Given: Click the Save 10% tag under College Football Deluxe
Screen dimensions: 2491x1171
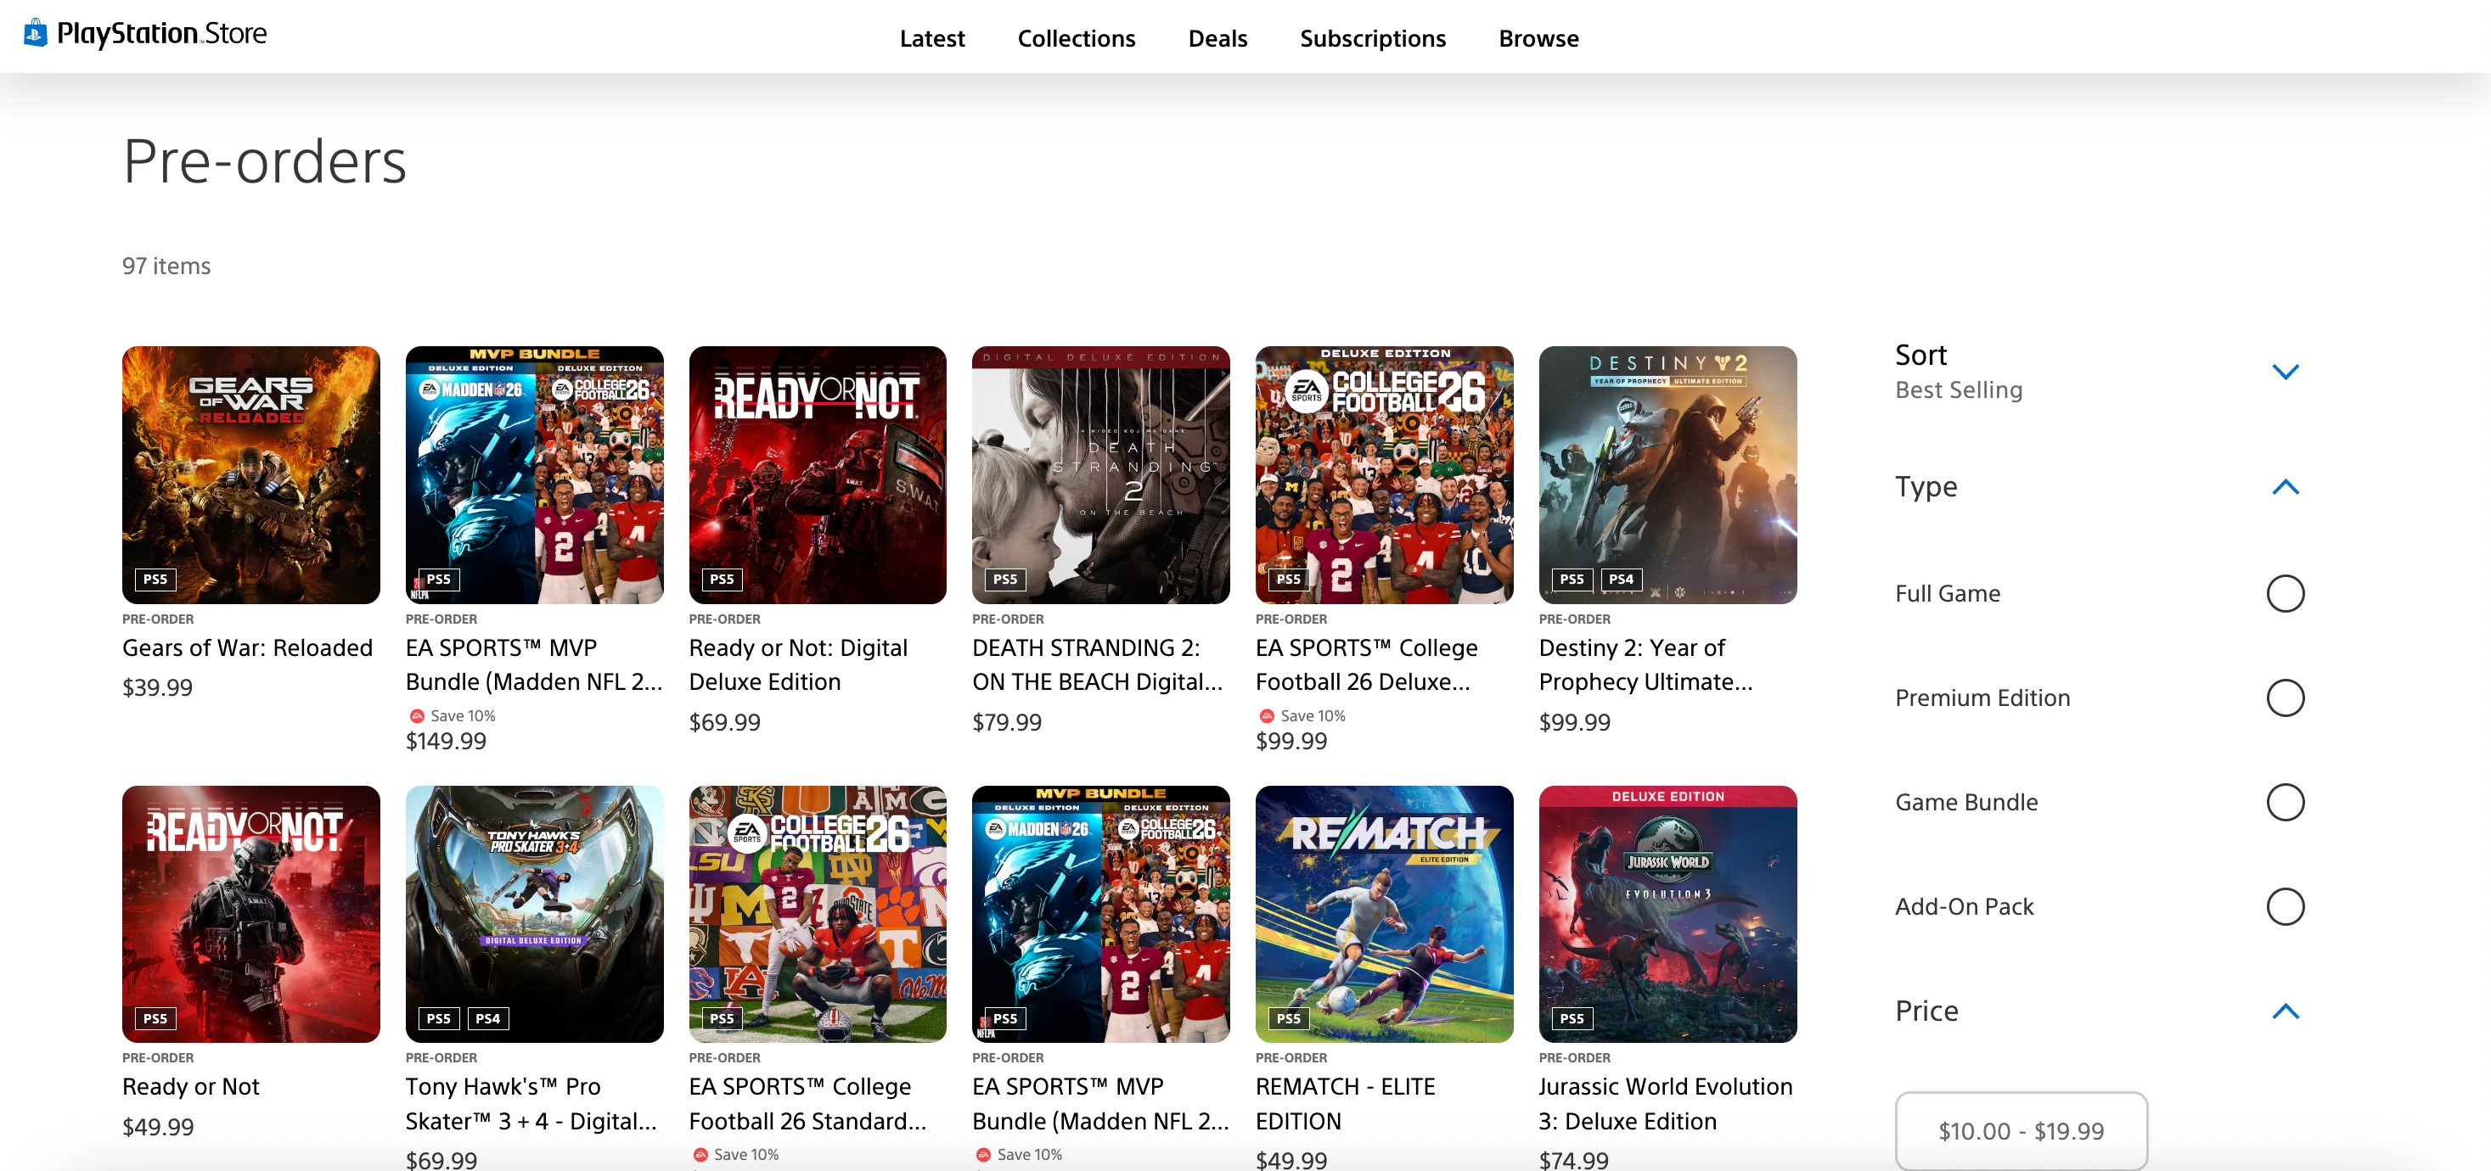Looking at the screenshot, I should point(1311,716).
